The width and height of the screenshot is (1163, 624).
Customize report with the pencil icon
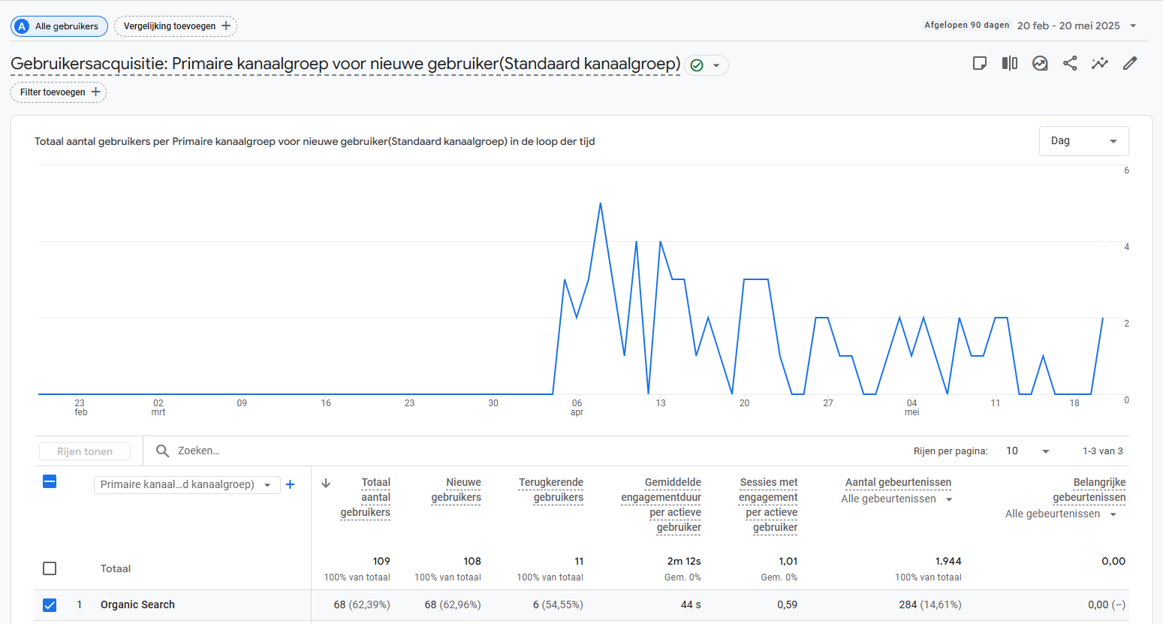1130,64
